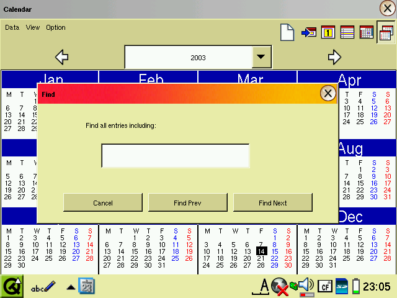Click the New entry document icon

(287, 32)
